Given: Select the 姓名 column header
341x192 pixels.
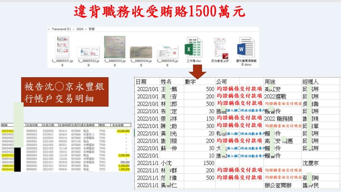Looking at the screenshot, I should click(x=166, y=82).
